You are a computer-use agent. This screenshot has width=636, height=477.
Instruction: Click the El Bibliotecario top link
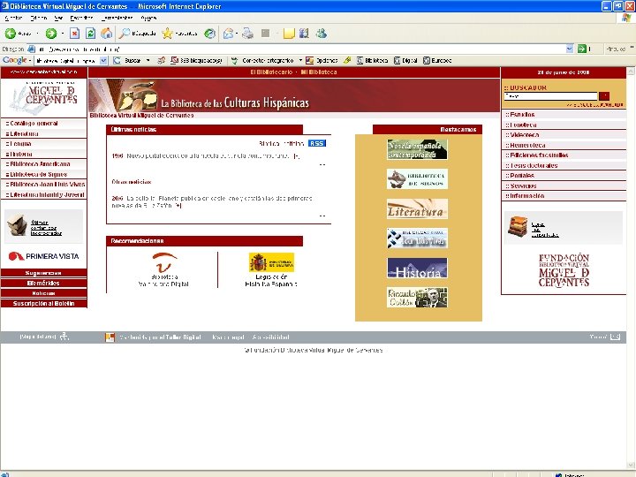(x=271, y=72)
